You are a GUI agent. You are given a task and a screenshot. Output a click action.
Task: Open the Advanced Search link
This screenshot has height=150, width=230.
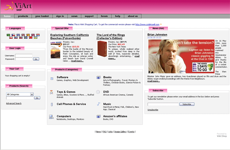[x=14, y=103]
